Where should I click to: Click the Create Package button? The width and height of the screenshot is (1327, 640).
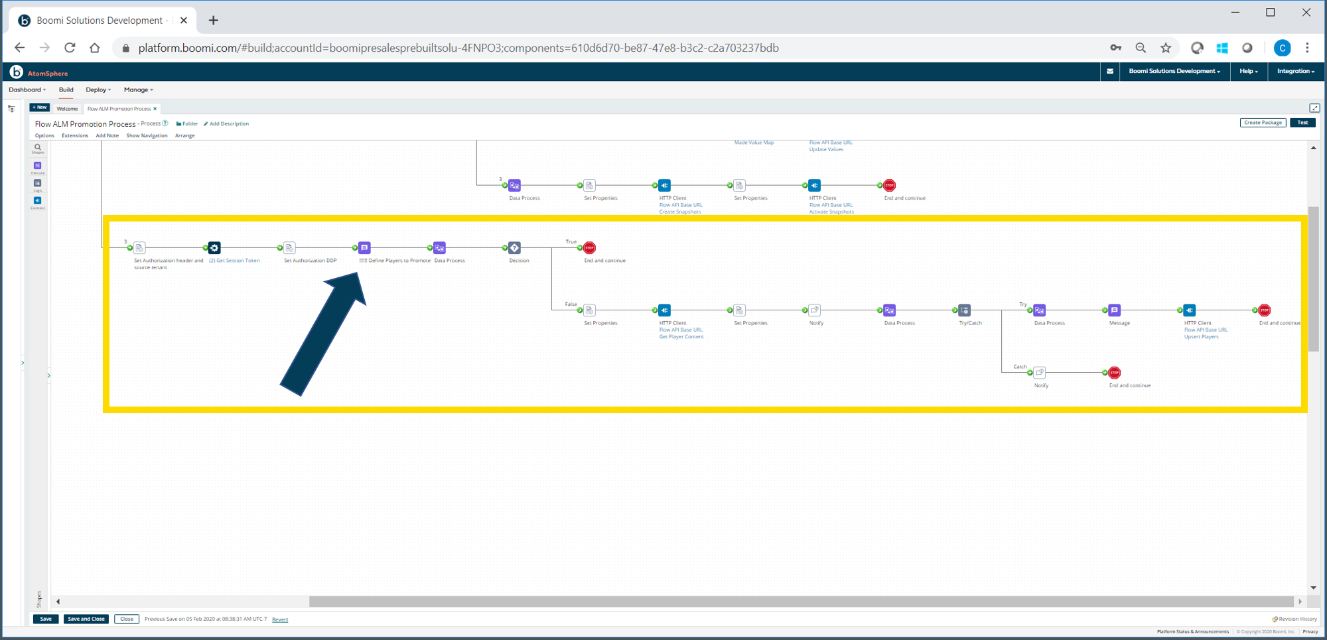(x=1263, y=122)
